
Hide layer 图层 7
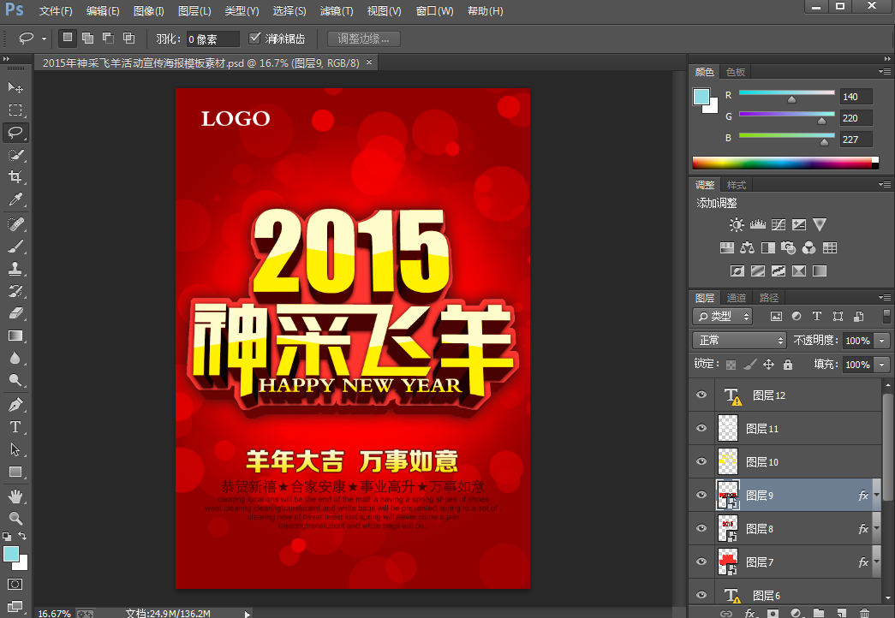[701, 562]
